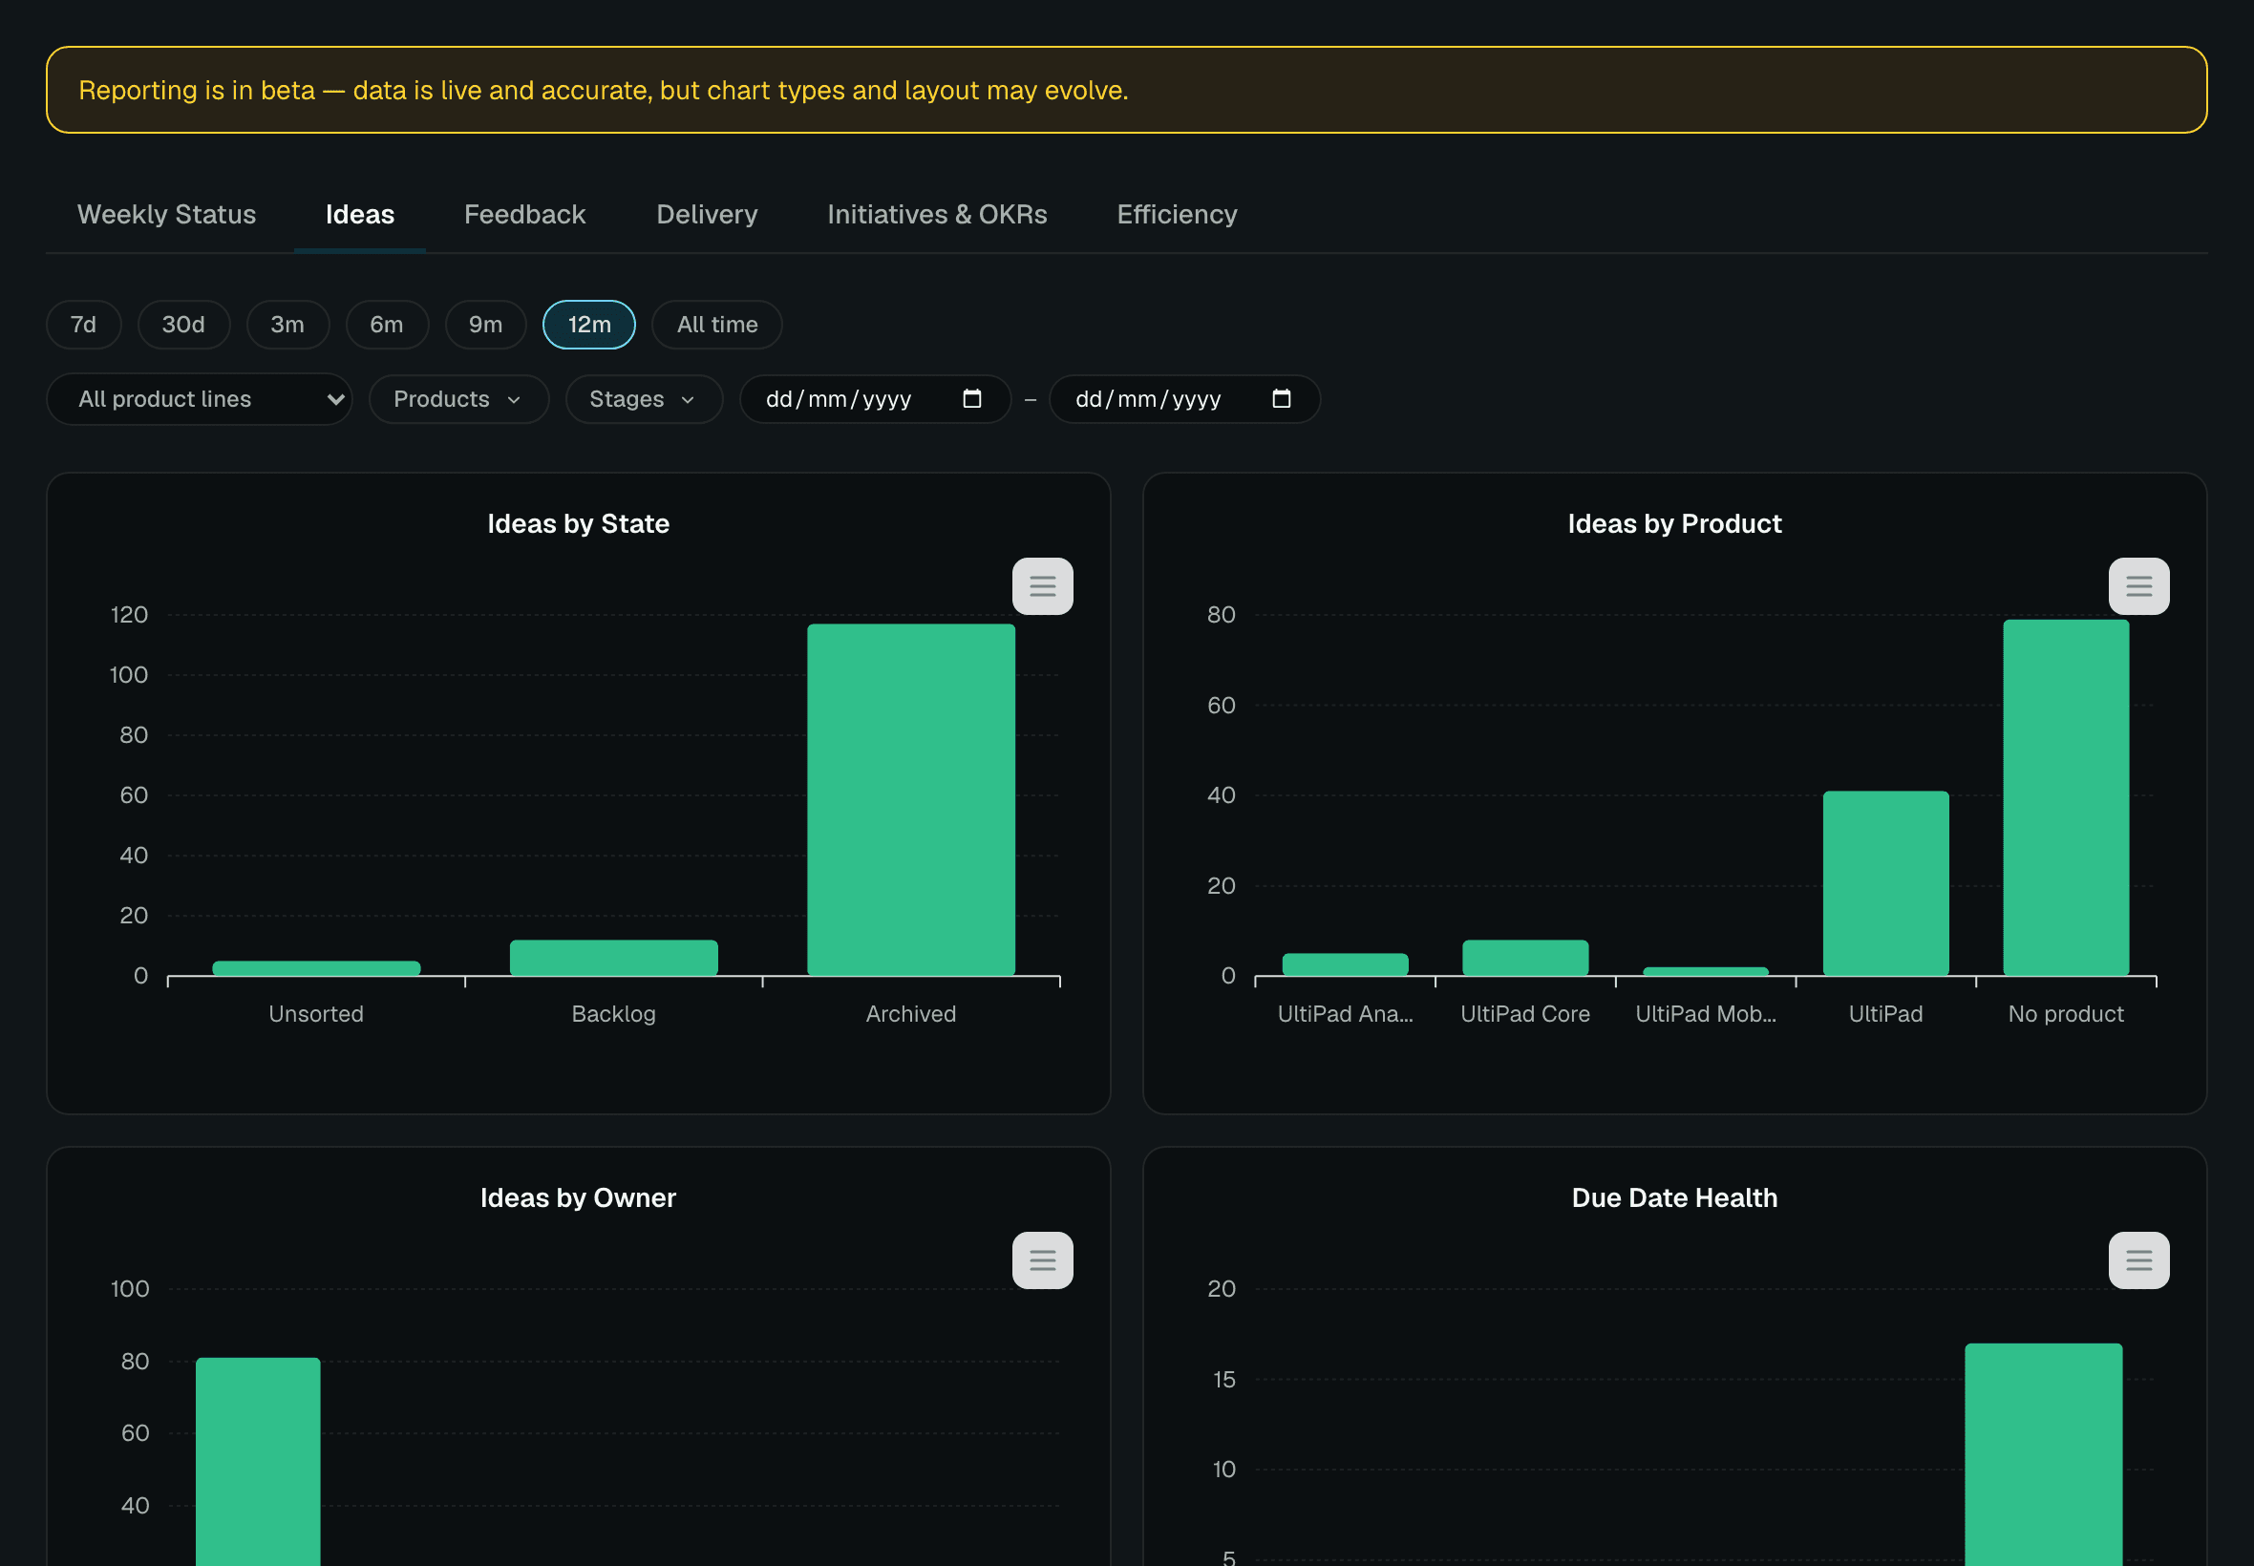The height and width of the screenshot is (1566, 2254).
Task: Select the 3m time range
Action: (x=287, y=325)
